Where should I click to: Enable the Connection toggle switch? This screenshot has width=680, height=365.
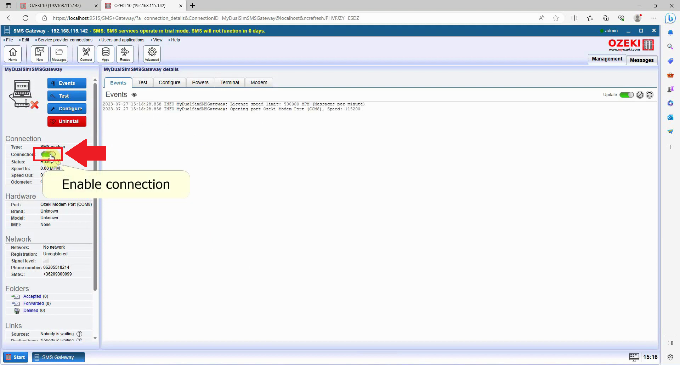coord(48,155)
